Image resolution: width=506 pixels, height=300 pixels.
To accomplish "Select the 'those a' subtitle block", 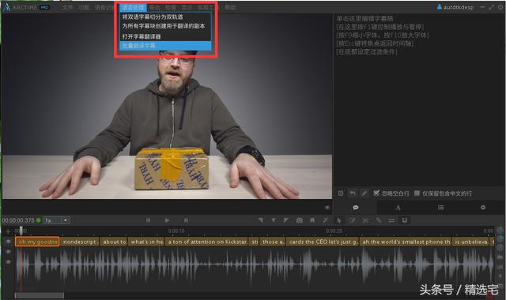I will pyautogui.click(x=272, y=242).
